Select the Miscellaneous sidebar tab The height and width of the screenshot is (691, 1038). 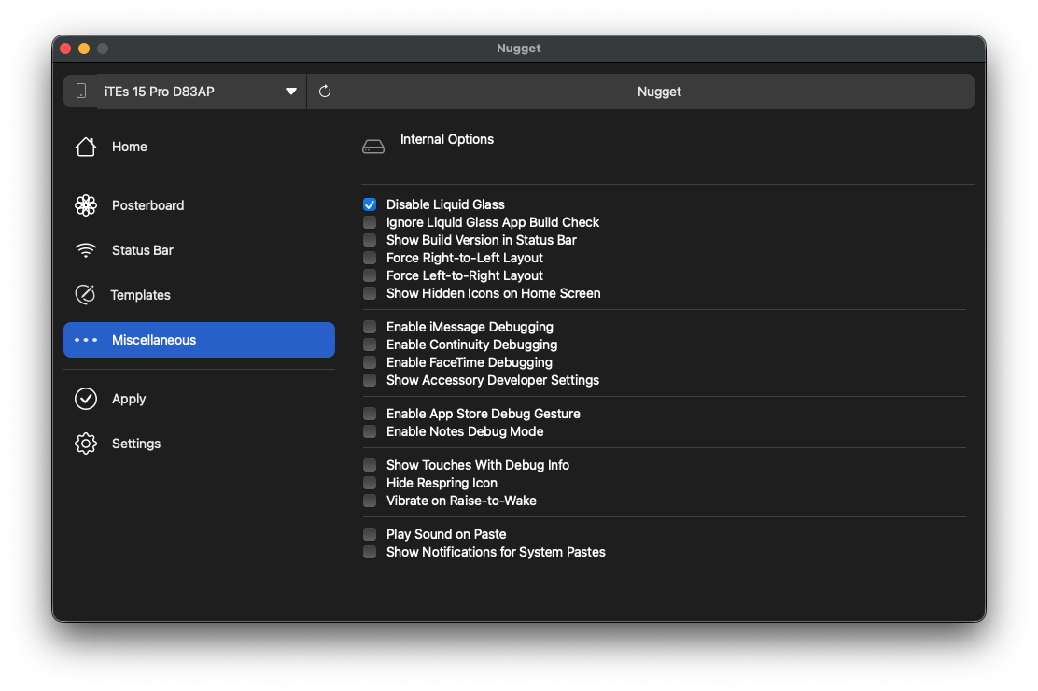click(x=199, y=340)
